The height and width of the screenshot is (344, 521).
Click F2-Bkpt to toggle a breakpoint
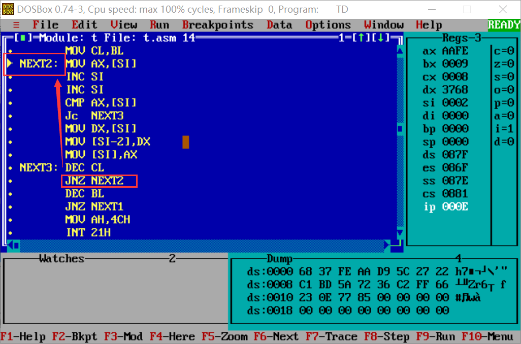75,337
